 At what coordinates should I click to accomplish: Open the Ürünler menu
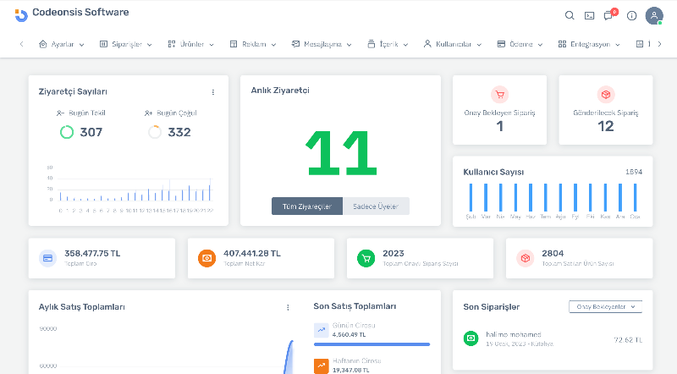[191, 44]
